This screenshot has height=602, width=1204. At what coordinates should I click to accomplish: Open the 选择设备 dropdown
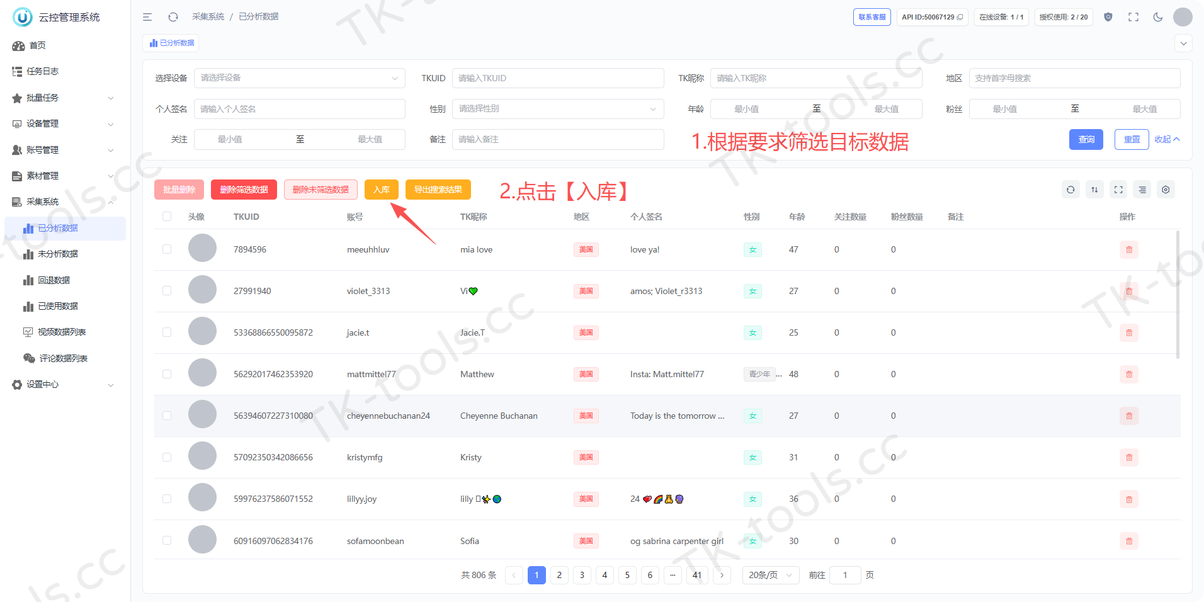click(x=300, y=78)
